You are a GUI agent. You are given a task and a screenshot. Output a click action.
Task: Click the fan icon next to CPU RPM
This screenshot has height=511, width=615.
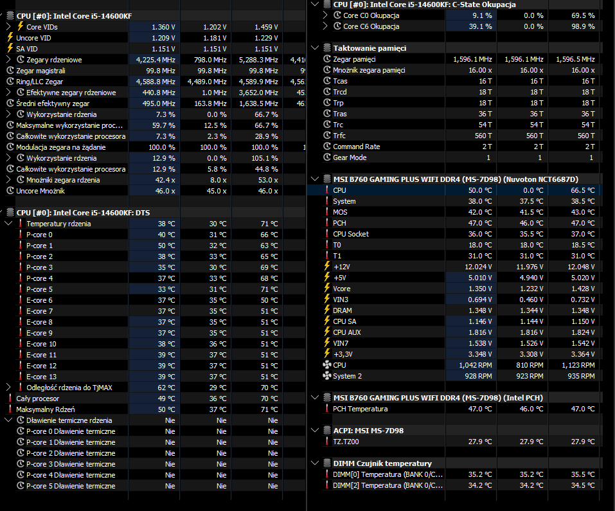click(326, 364)
